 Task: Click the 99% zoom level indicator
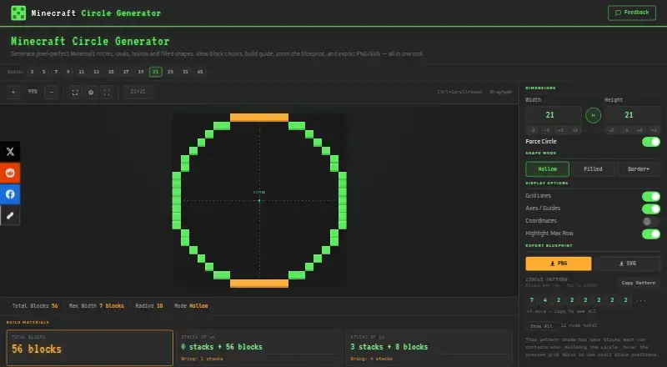click(x=33, y=92)
